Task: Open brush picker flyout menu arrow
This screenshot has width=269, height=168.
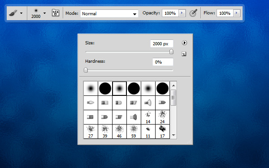Action: click(x=184, y=43)
